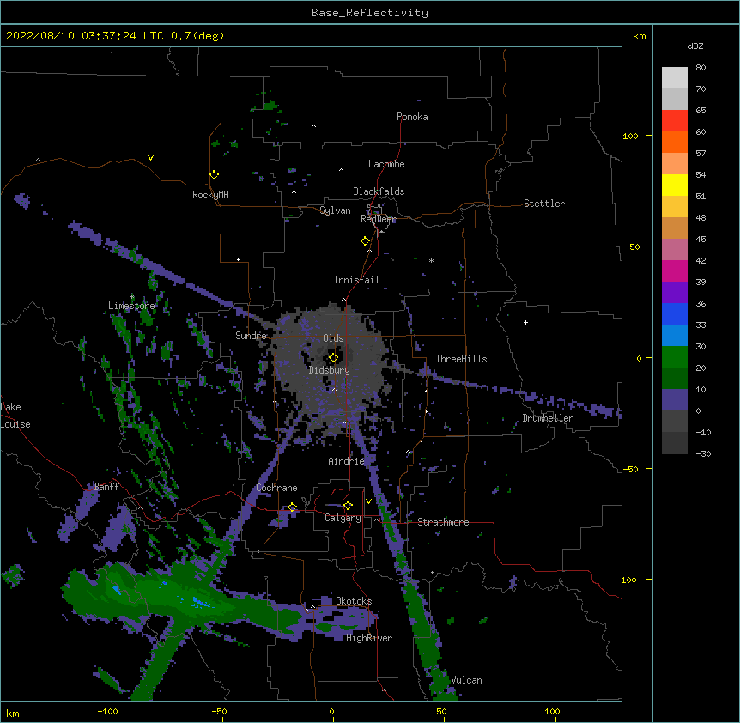740x723 pixels.
Task: Click the timestamp 2022/08/10 03:37:24 UTC
Action: [85, 36]
